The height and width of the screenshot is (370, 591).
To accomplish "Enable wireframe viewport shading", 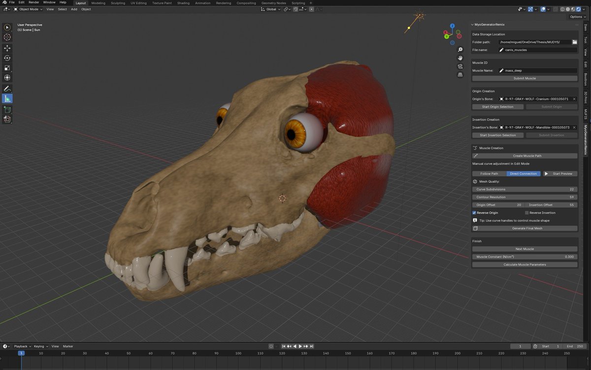I will pos(562,9).
